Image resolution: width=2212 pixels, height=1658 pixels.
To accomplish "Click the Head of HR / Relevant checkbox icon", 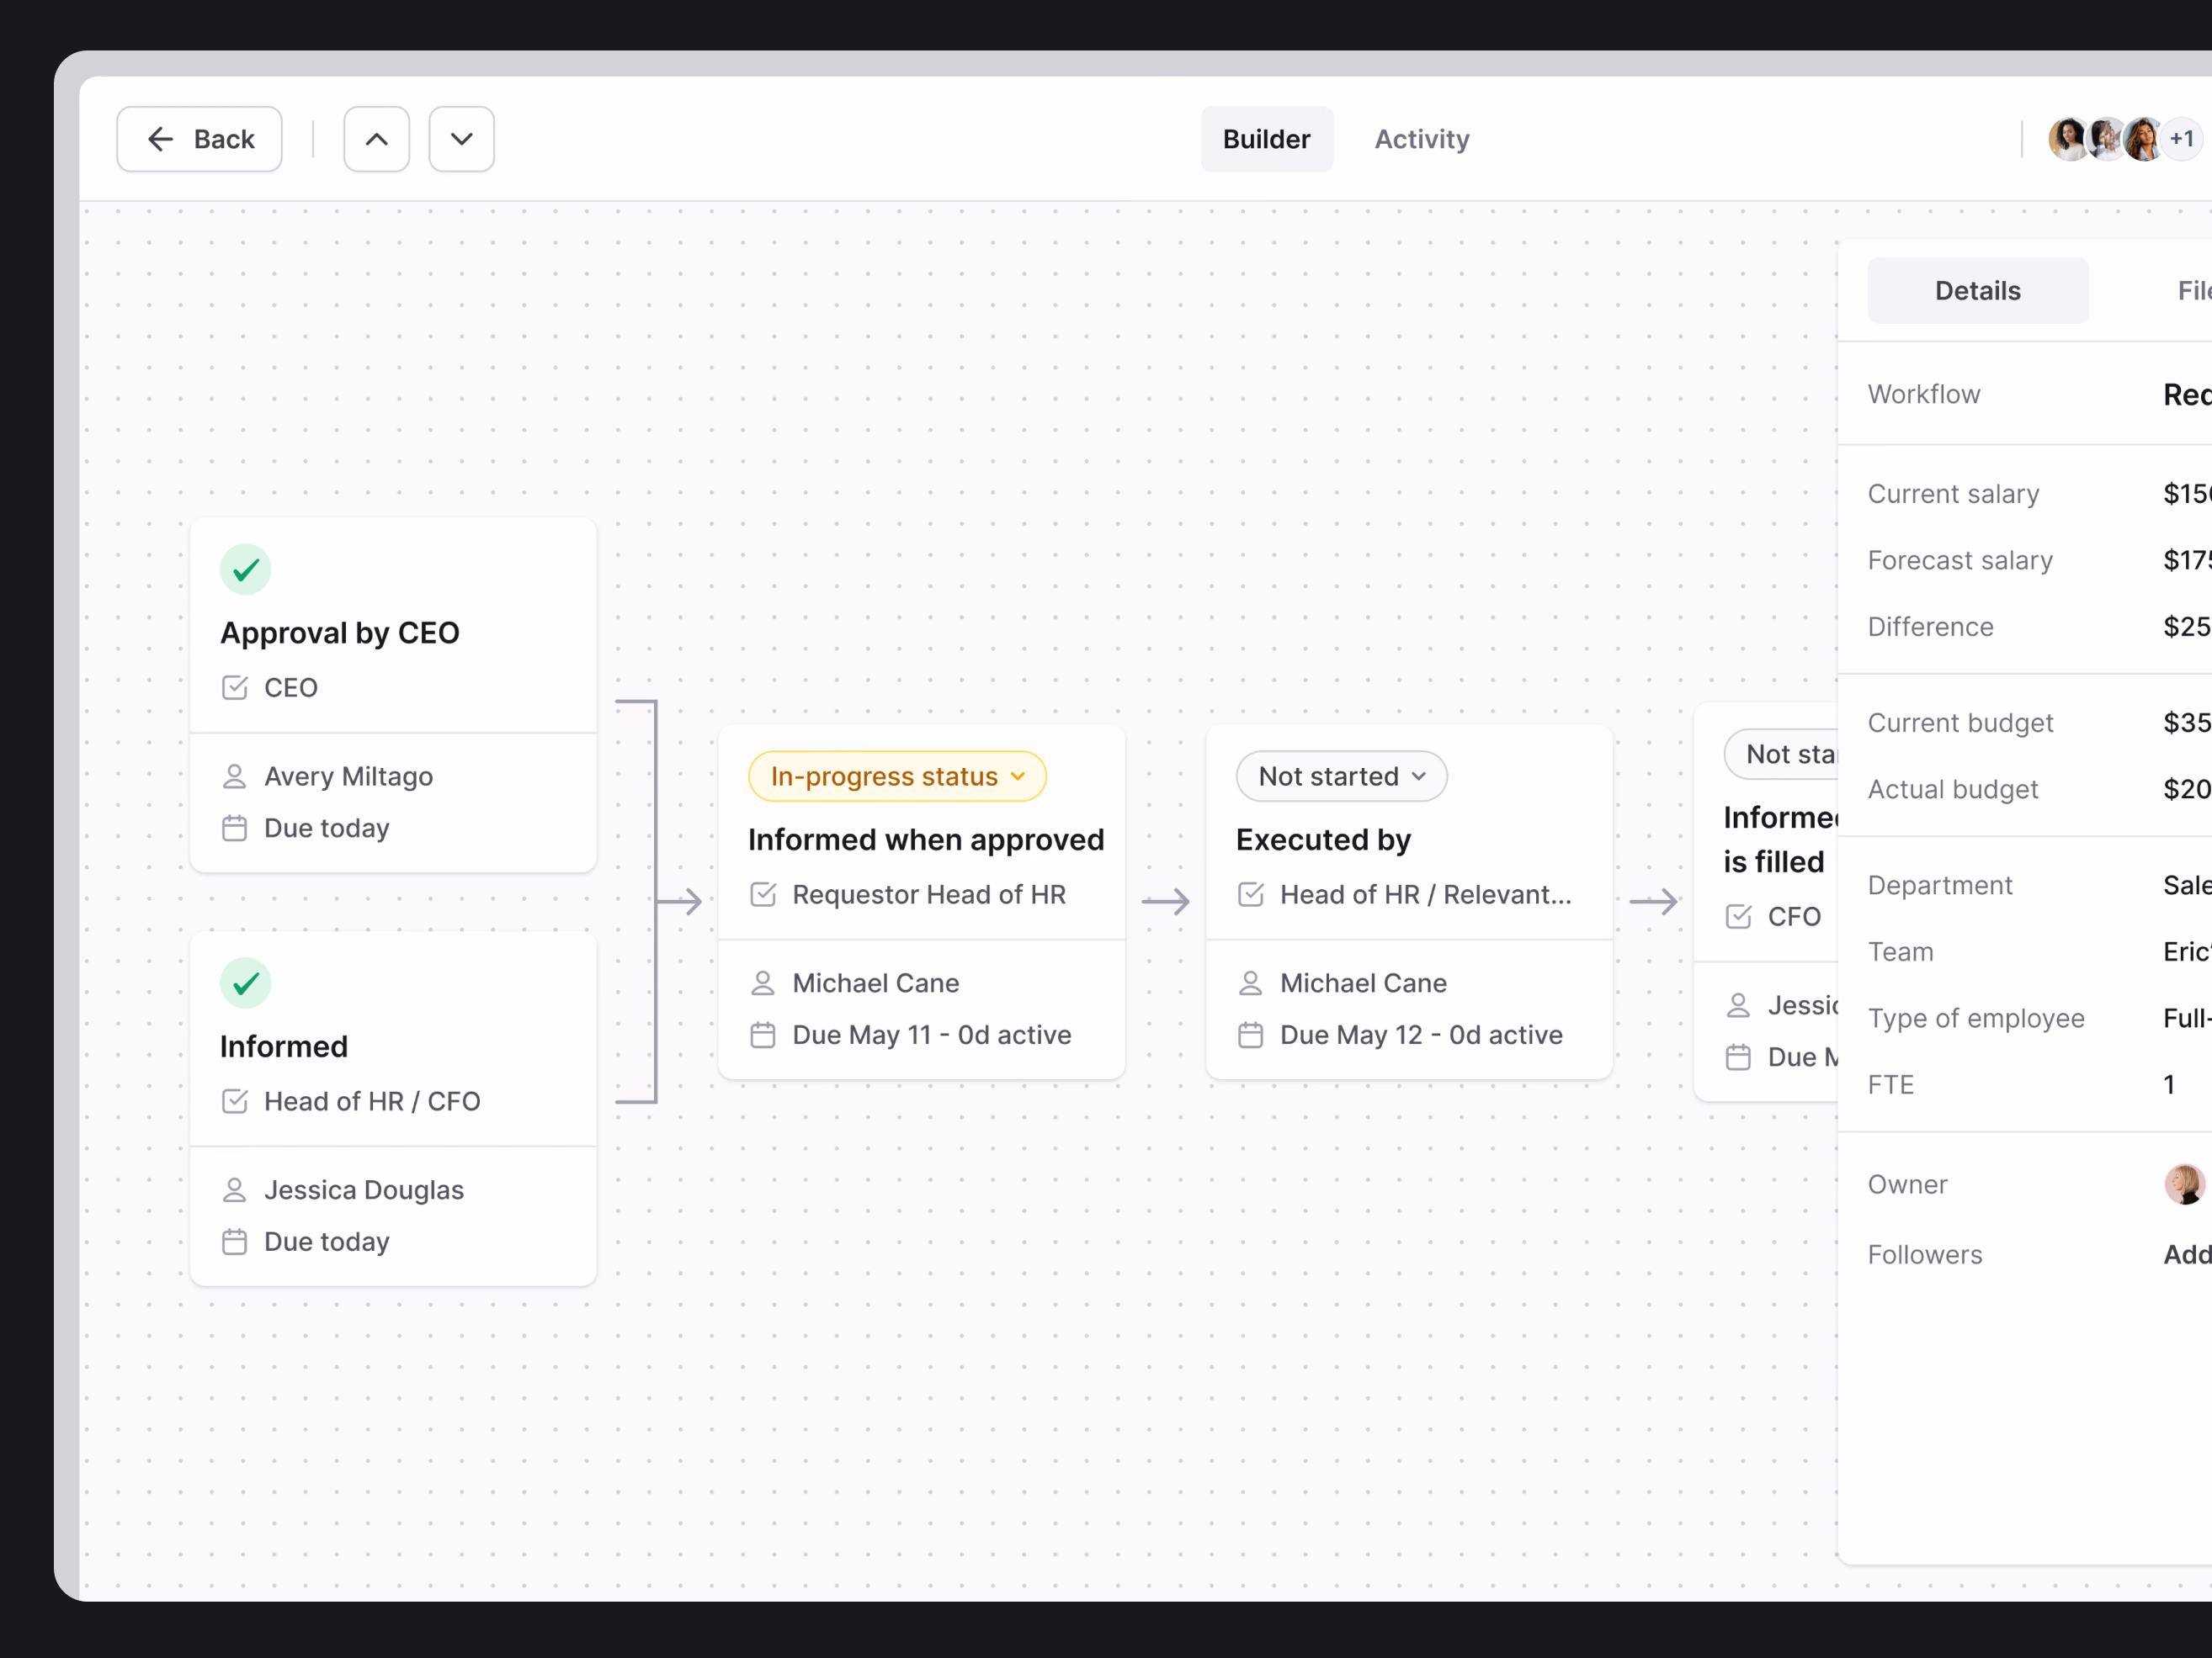I will [x=1251, y=894].
